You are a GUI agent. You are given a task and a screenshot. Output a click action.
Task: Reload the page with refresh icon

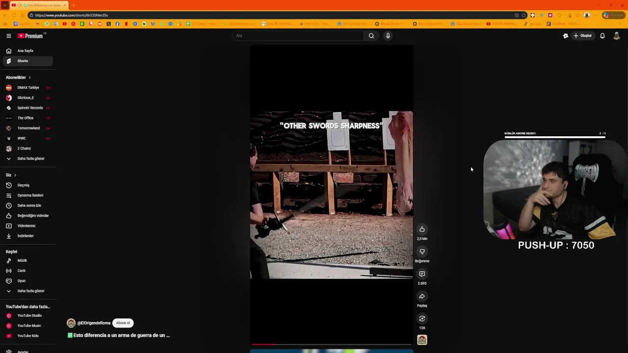[14, 15]
